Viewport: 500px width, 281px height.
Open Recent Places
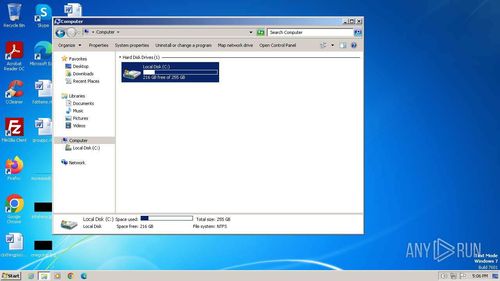86,81
